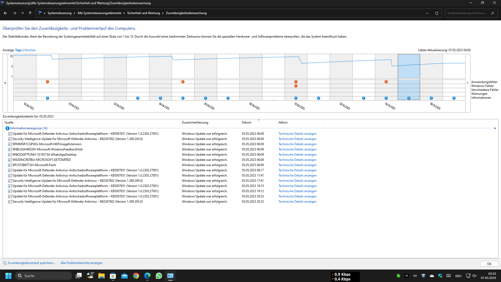Click the information icon for 23.04.2023
The width and height of the screenshot is (501, 282).
click(x=138, y=98)
